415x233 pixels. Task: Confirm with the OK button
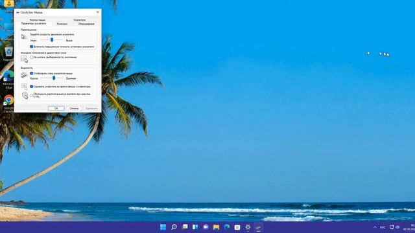(x=56, y=108)
